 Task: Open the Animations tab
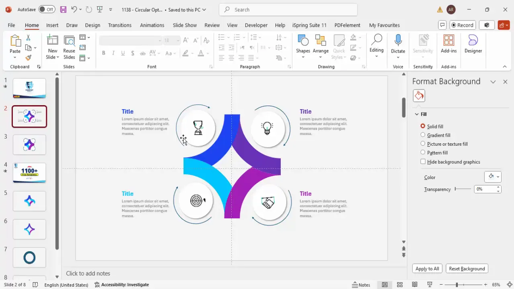[152, 25]
